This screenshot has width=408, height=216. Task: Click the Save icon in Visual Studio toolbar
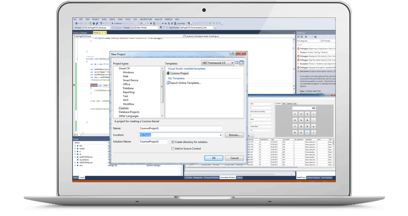pos(94,23)
